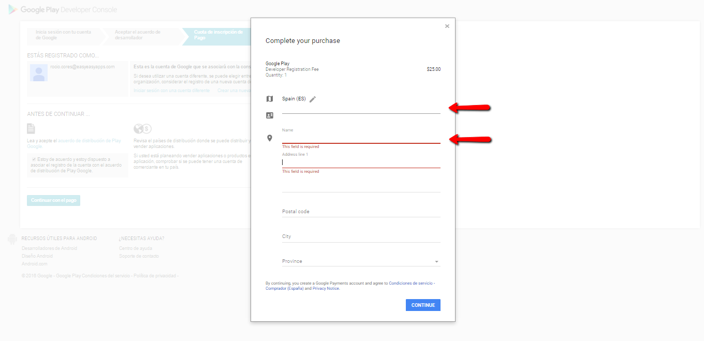
Task: Click the Android icon next to Recursos útiles
Action: tap(12, 239)
